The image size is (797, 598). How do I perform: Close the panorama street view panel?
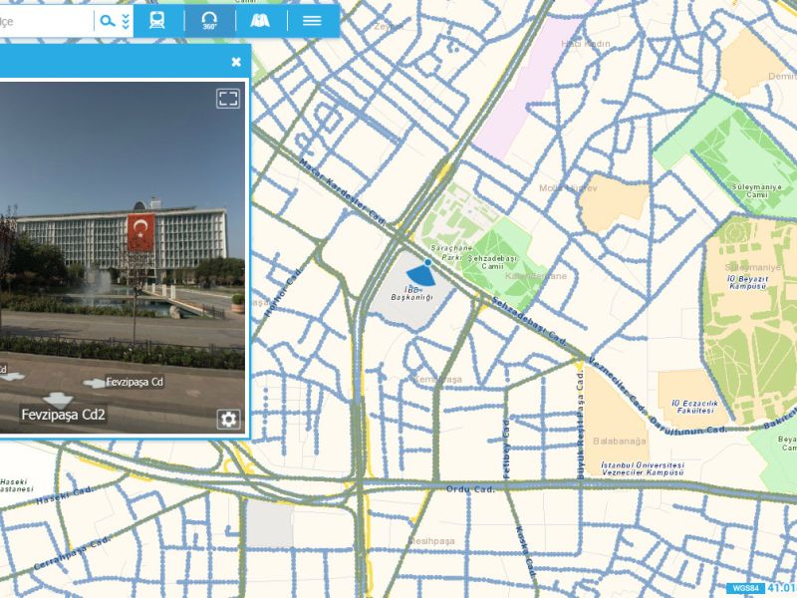[x=236, y=62]
